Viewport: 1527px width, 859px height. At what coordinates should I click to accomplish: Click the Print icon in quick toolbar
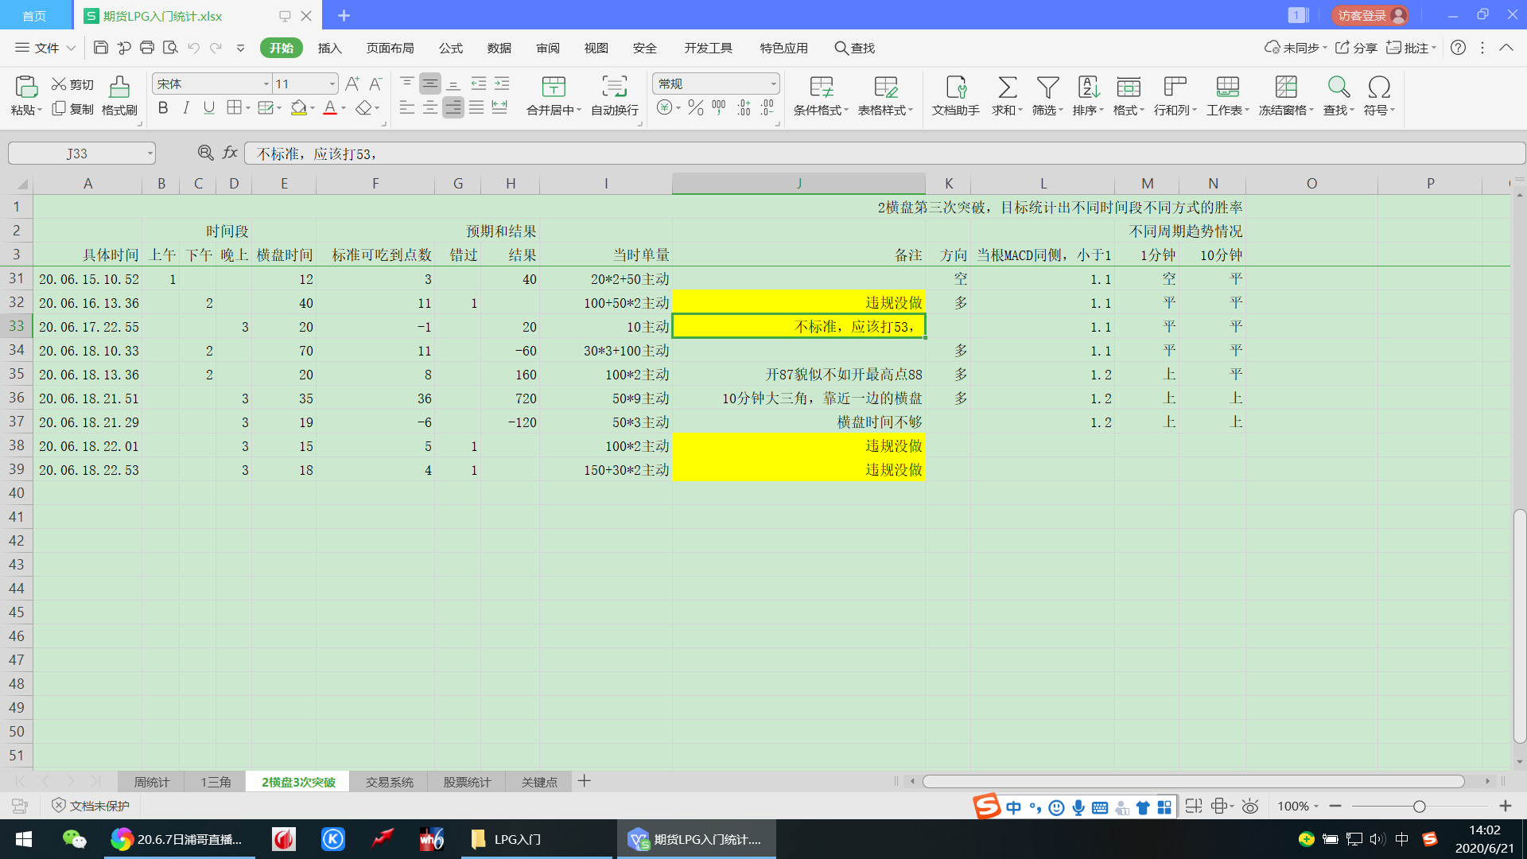146,48
